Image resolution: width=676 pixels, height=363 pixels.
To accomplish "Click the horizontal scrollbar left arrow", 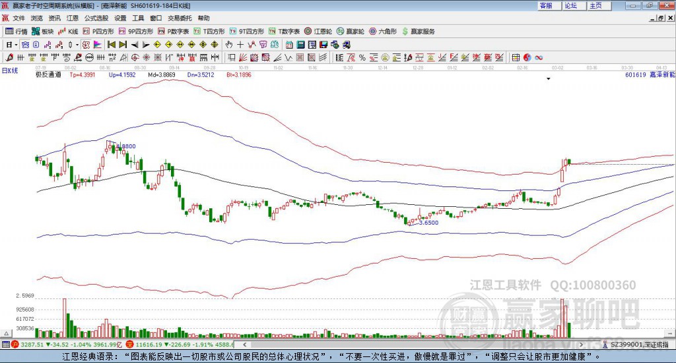I will (x=245, y=345).
